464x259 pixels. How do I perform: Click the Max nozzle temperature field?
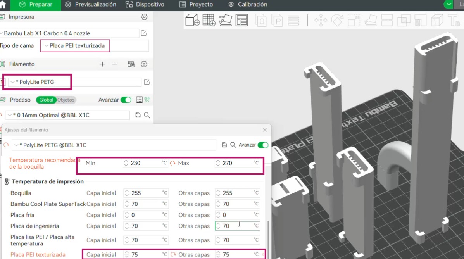238,163
